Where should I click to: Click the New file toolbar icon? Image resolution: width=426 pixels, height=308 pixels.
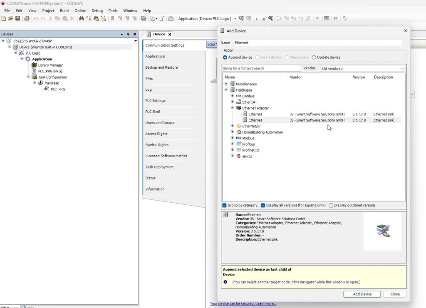(3, 18)
